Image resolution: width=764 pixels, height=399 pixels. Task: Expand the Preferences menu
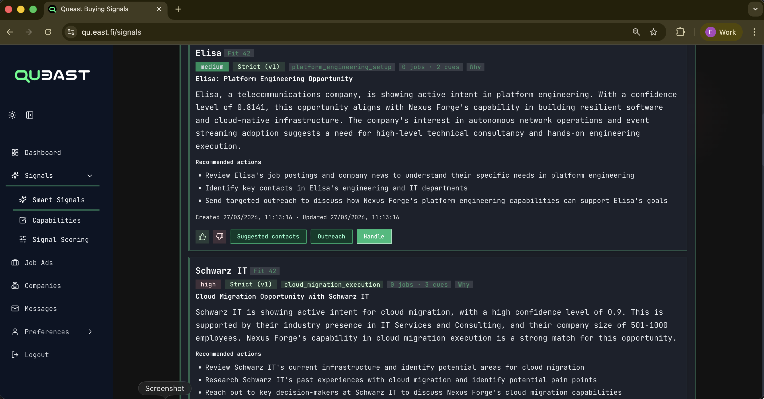(x=90, y=332)
